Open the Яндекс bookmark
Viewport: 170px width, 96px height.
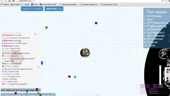tap(26, 5)
